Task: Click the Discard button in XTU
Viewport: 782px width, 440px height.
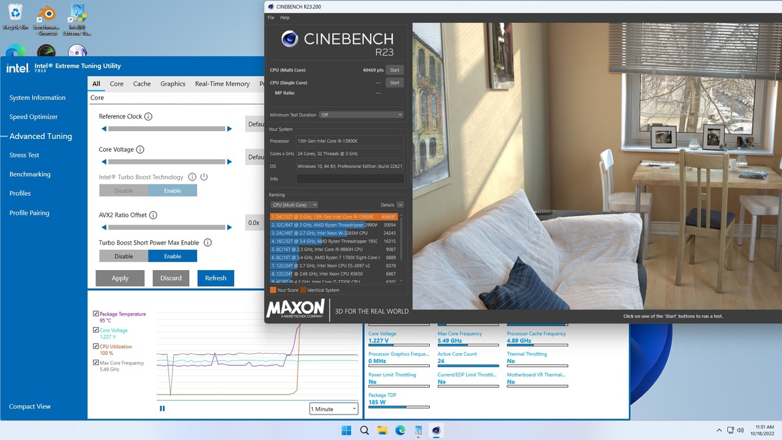Action: 171,278
